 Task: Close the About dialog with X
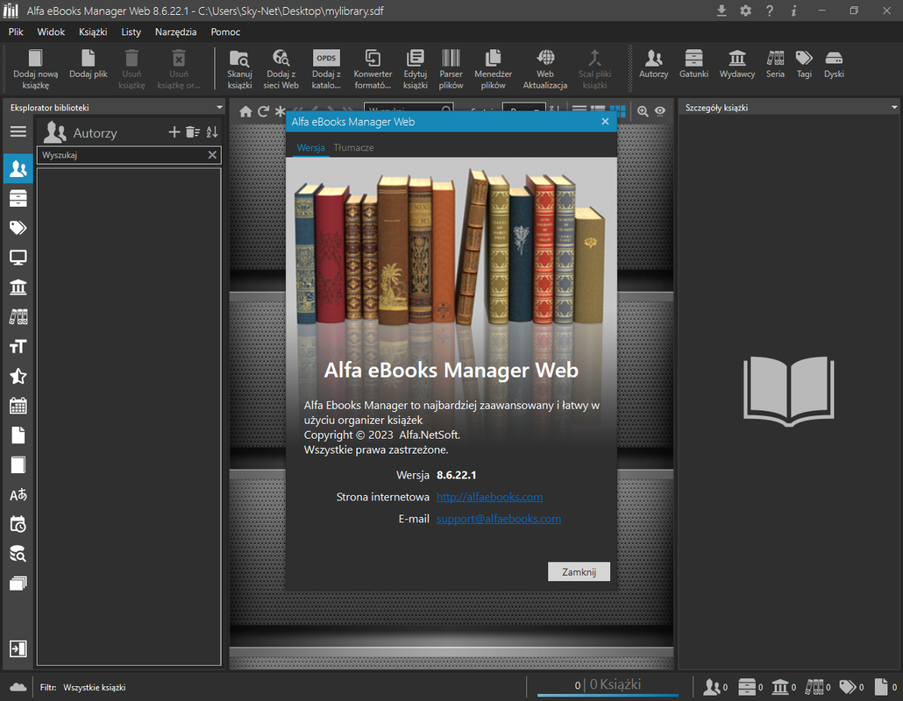pyautogui.click(x=605, y=122)
